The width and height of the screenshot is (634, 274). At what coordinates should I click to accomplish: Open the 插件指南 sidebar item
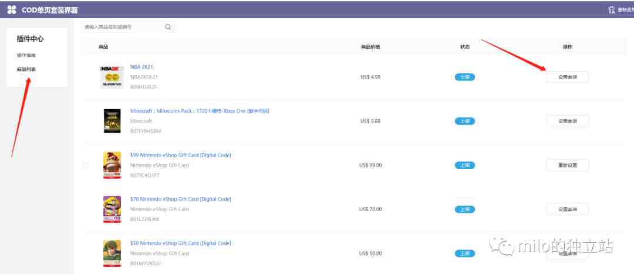[x=26, y=55]
